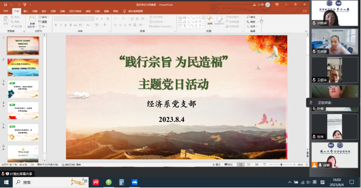The width and height of the screenshot is (361, 188).
Task: Click the Reset slide (重置) icon
Action: click(42, 22)
